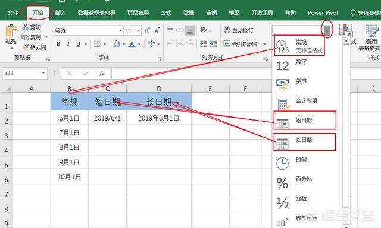Click the decrease indent icon
This screenshot has width=381, height=228.
[x=204, y=44]
